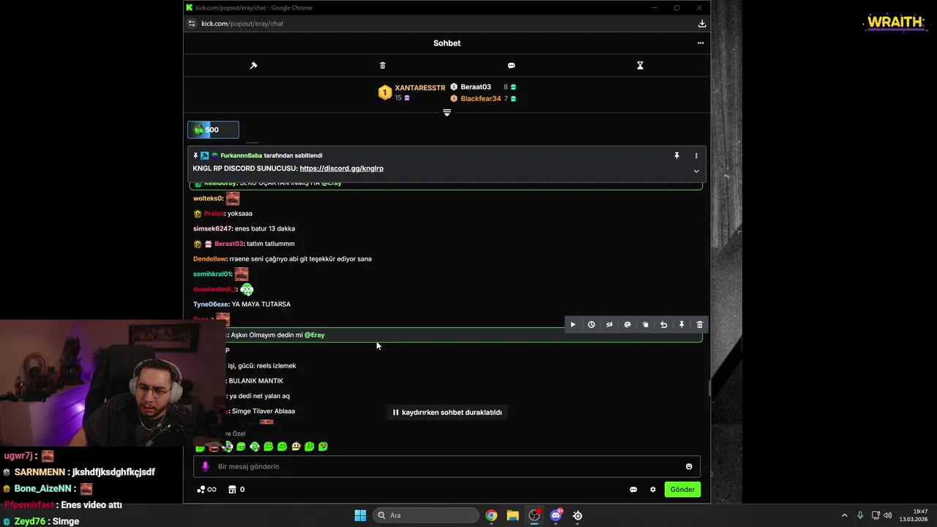This screenshot has height=527, width=937.
Task: Mention user with the @ icon
Action: tap(627, 325)
